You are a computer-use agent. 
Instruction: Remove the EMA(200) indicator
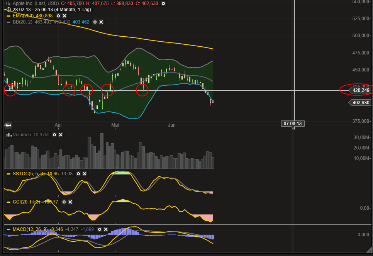coord(64,16)
